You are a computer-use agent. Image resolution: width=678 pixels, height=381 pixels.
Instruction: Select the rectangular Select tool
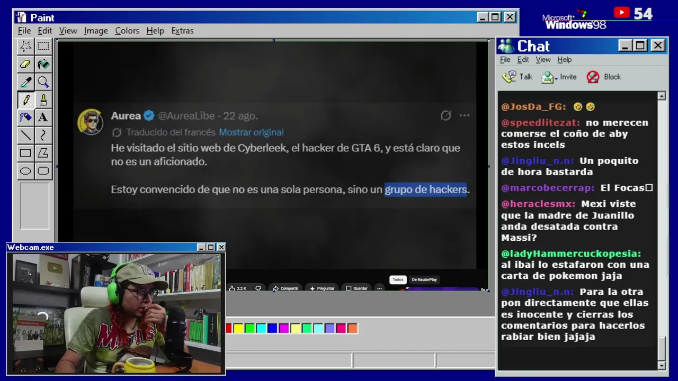point(43,46)
